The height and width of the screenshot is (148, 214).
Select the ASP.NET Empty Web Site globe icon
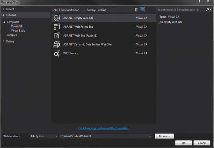pyautogui.click(x=57, y=18)
